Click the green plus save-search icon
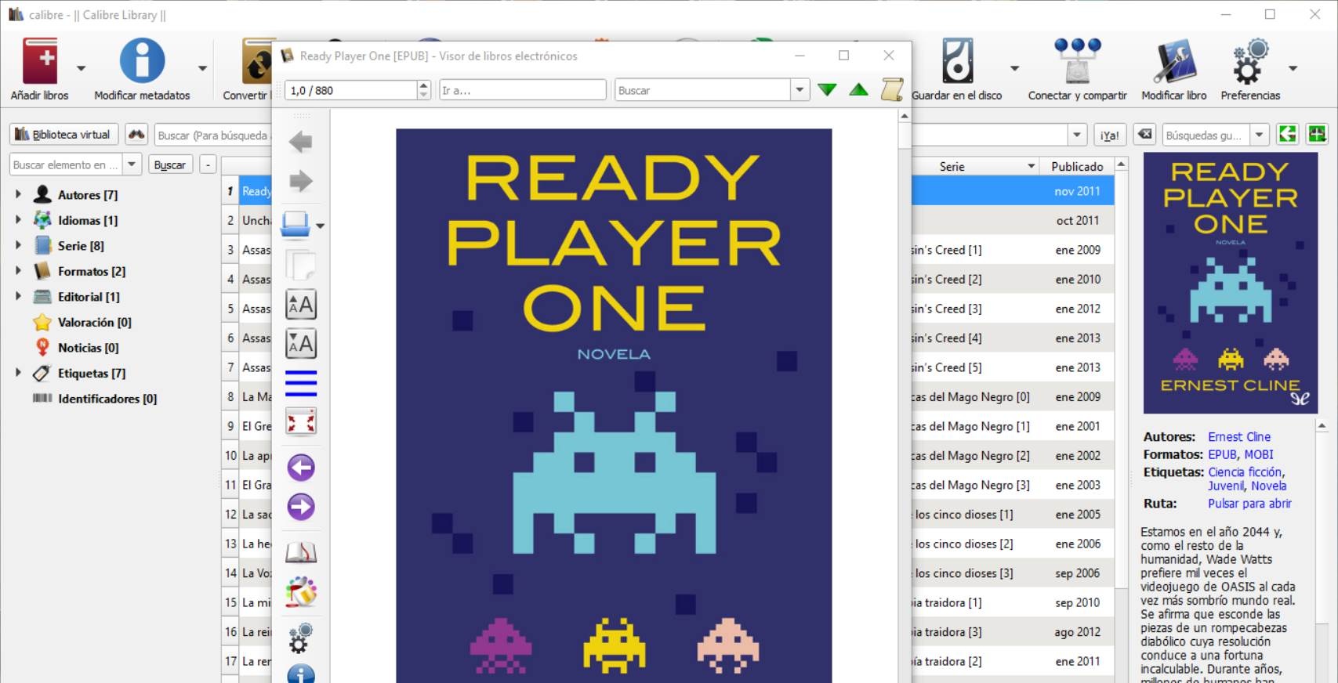 (x=1317, y=135)
